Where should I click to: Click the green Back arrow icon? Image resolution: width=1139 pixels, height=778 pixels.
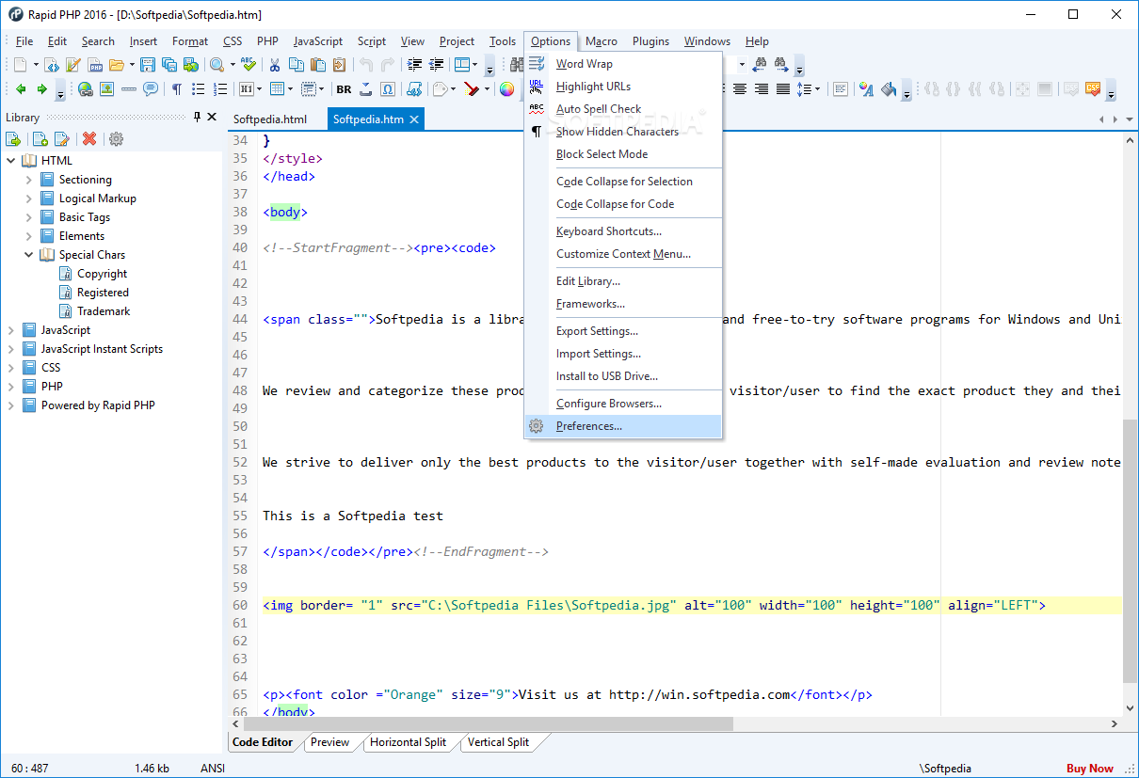(x=21, y=89)
